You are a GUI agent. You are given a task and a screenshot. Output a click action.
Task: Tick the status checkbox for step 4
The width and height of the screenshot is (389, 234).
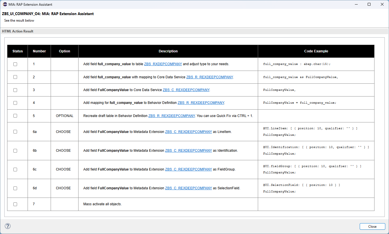pos(15,103)
